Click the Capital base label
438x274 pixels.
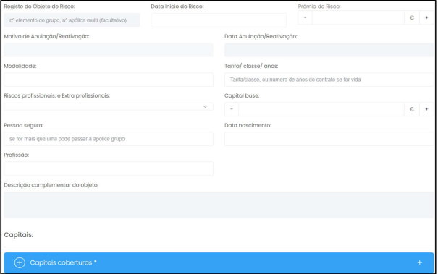[x=242, y=95]
